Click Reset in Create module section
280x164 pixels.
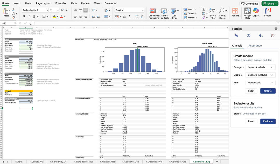251,91
